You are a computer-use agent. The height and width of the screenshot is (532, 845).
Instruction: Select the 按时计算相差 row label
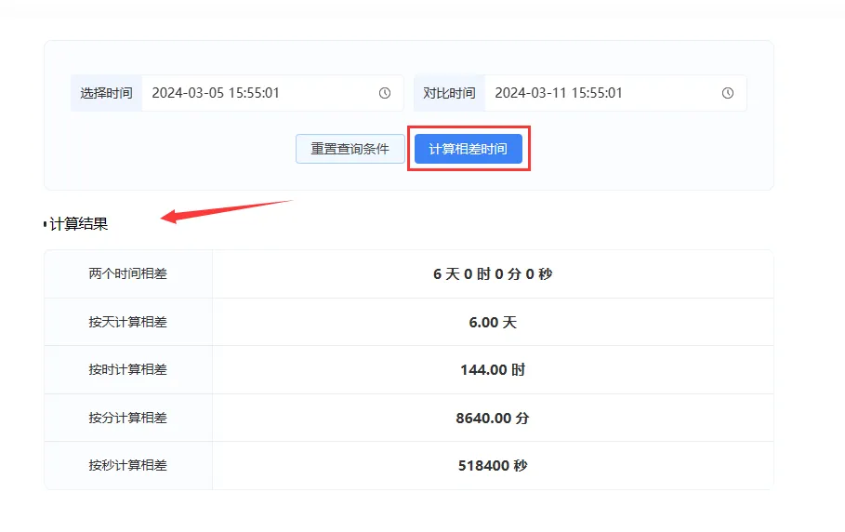(127, 369)
